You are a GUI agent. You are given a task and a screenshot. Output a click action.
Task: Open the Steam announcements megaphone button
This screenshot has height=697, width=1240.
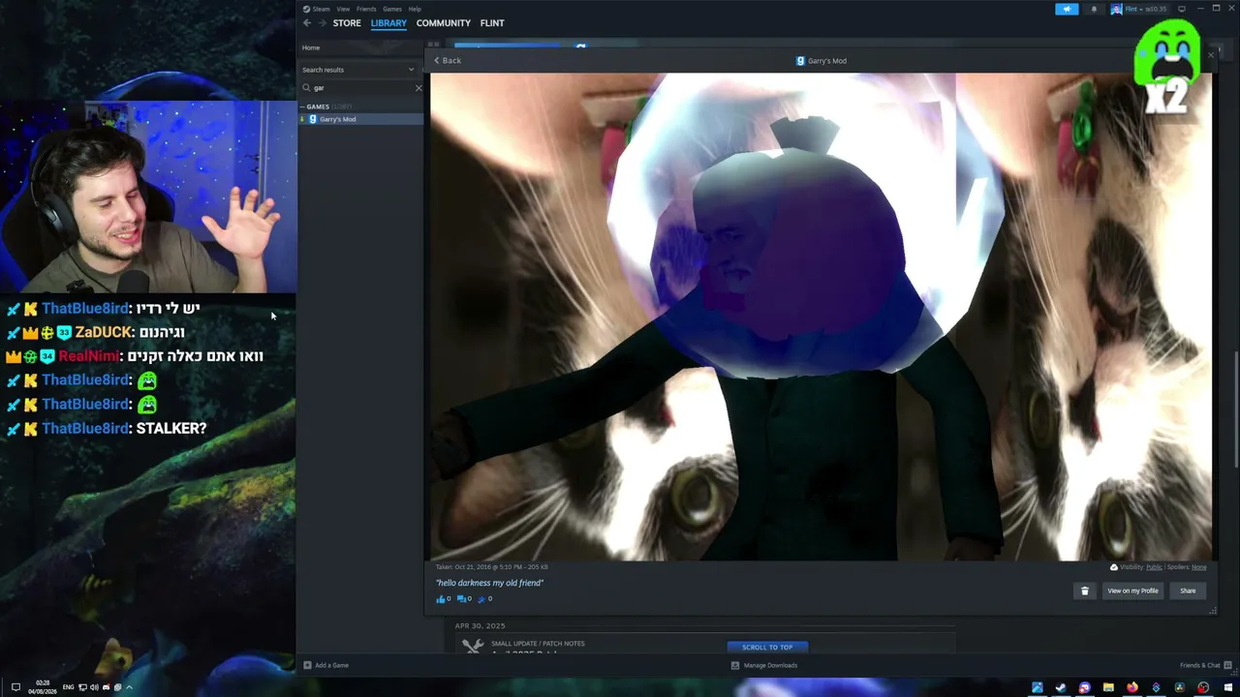point(1067,10)
